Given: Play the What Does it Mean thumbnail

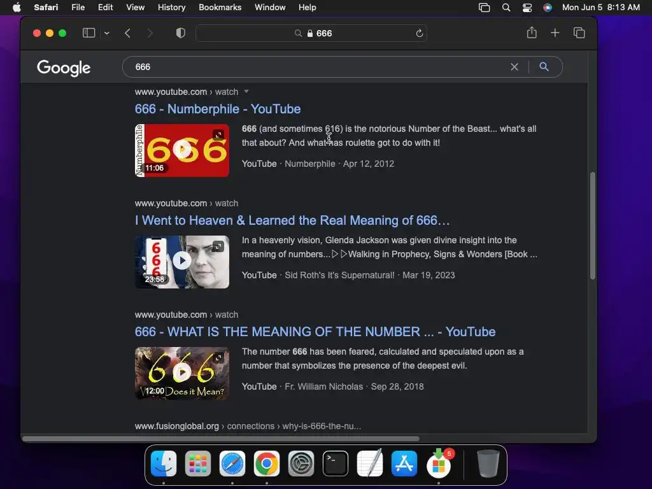Looking at the screenshot, I should tap(182, 373).
